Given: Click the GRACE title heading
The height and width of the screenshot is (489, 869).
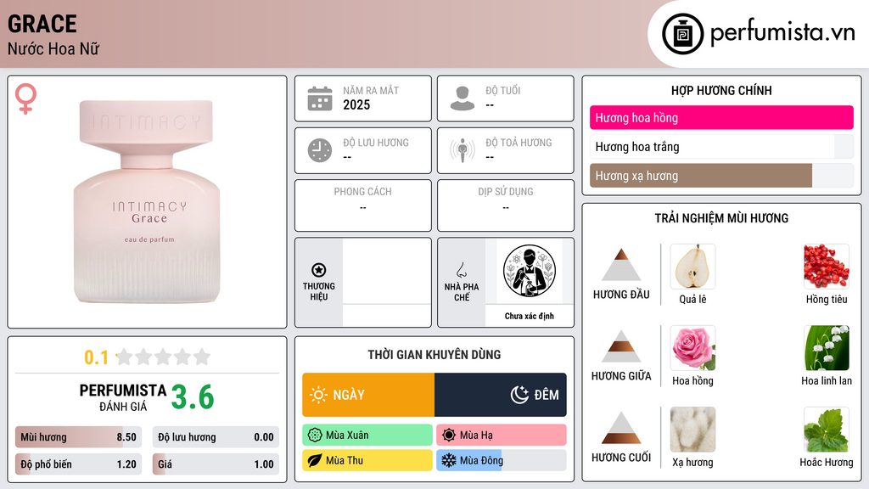Looking at the screenshot, I should click(42, 24).
